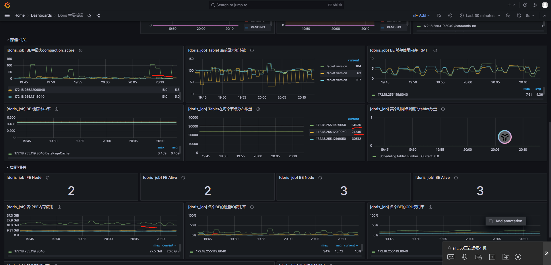Open dashboard settings gear

coord(450,15)
